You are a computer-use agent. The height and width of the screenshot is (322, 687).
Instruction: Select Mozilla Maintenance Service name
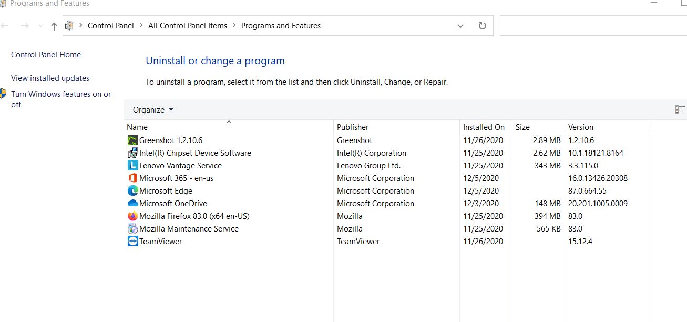189,229
